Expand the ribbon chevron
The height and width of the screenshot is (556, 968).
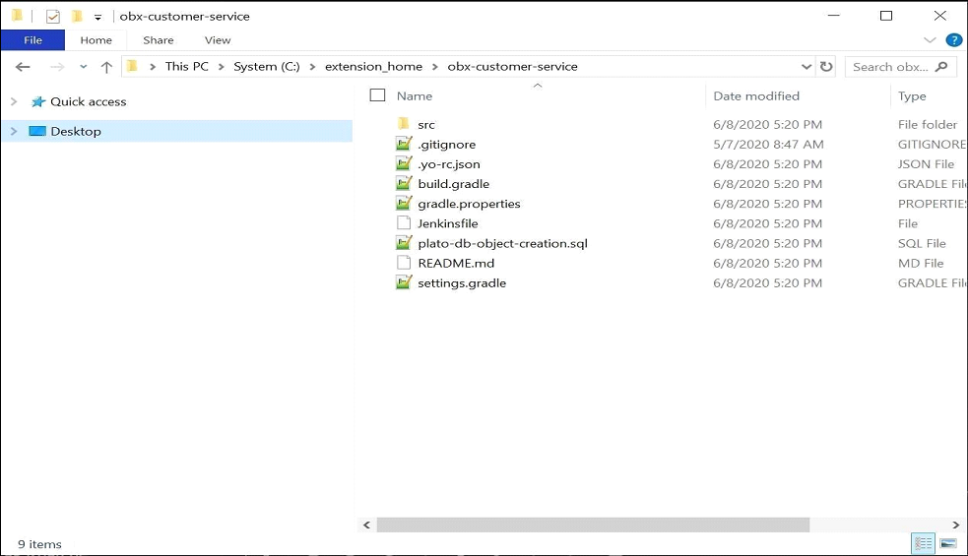[930, 40]
